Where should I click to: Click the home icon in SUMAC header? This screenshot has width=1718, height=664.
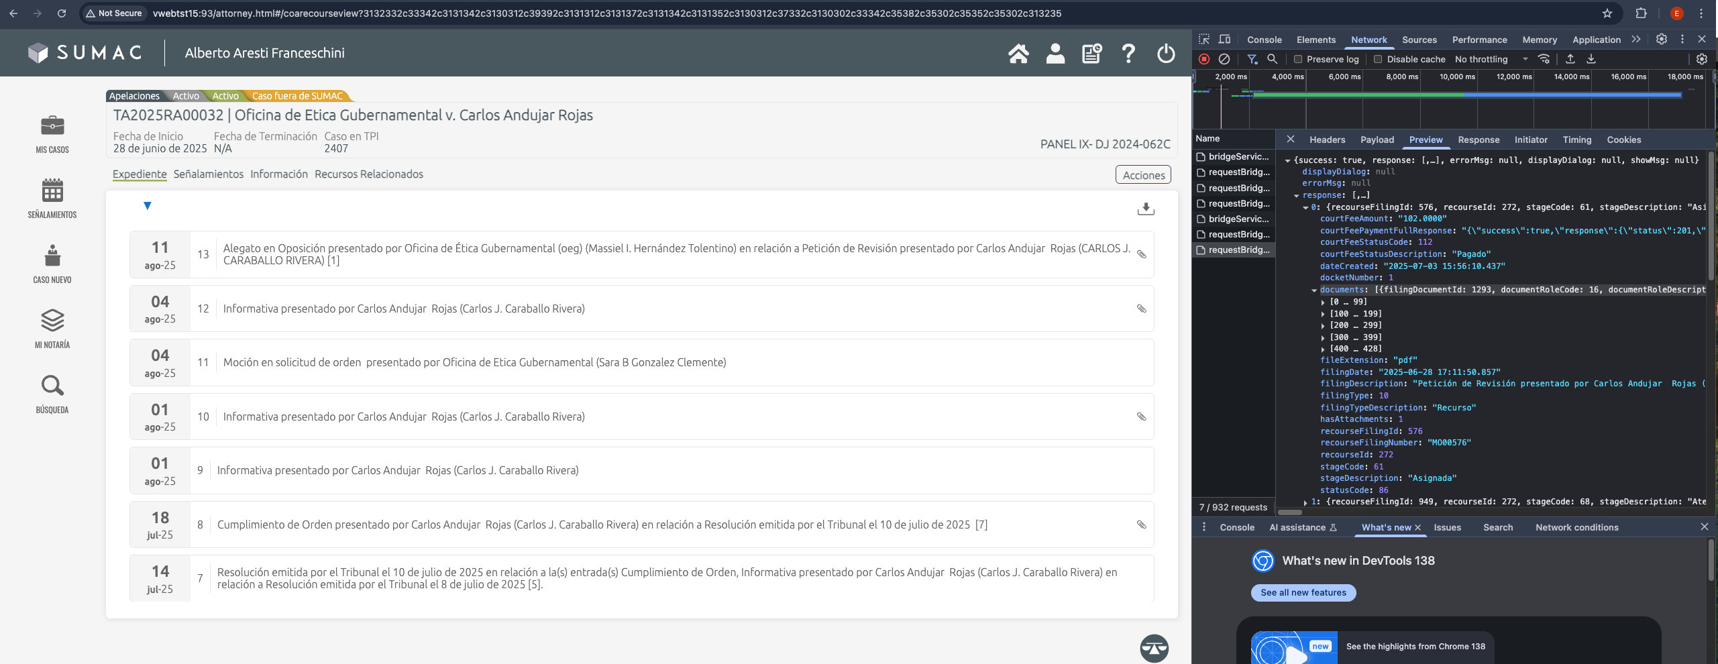click(1018, 54)
